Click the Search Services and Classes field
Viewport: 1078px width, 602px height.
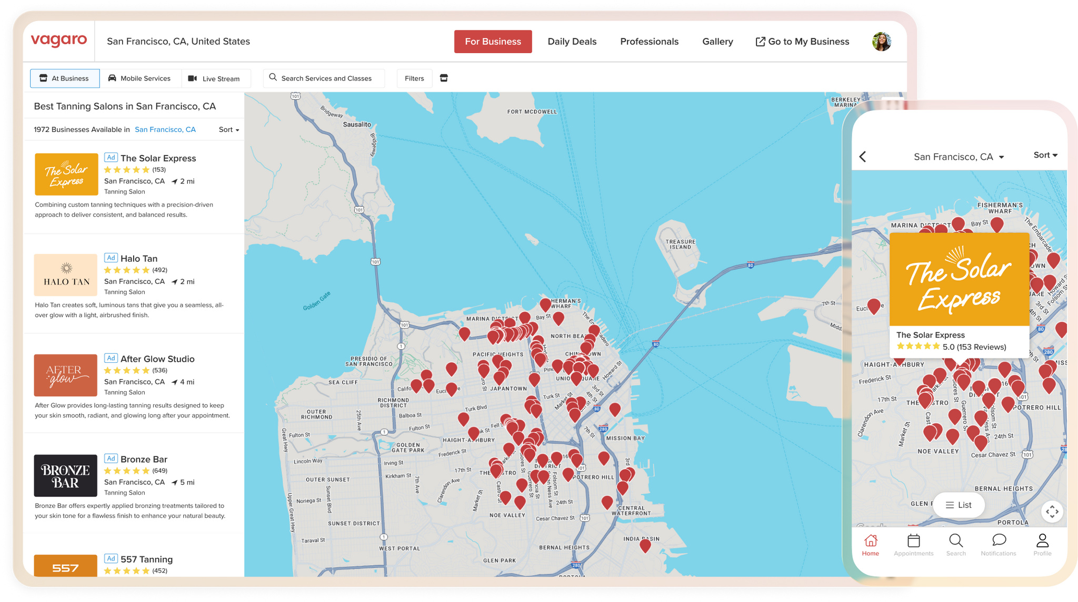click(x=324, y=78)
